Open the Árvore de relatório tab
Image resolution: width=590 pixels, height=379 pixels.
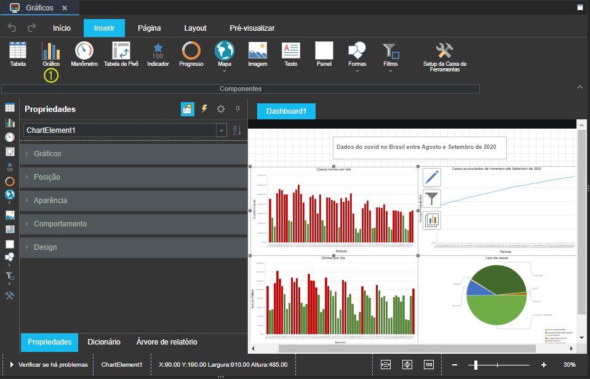(x=167, y=341)
